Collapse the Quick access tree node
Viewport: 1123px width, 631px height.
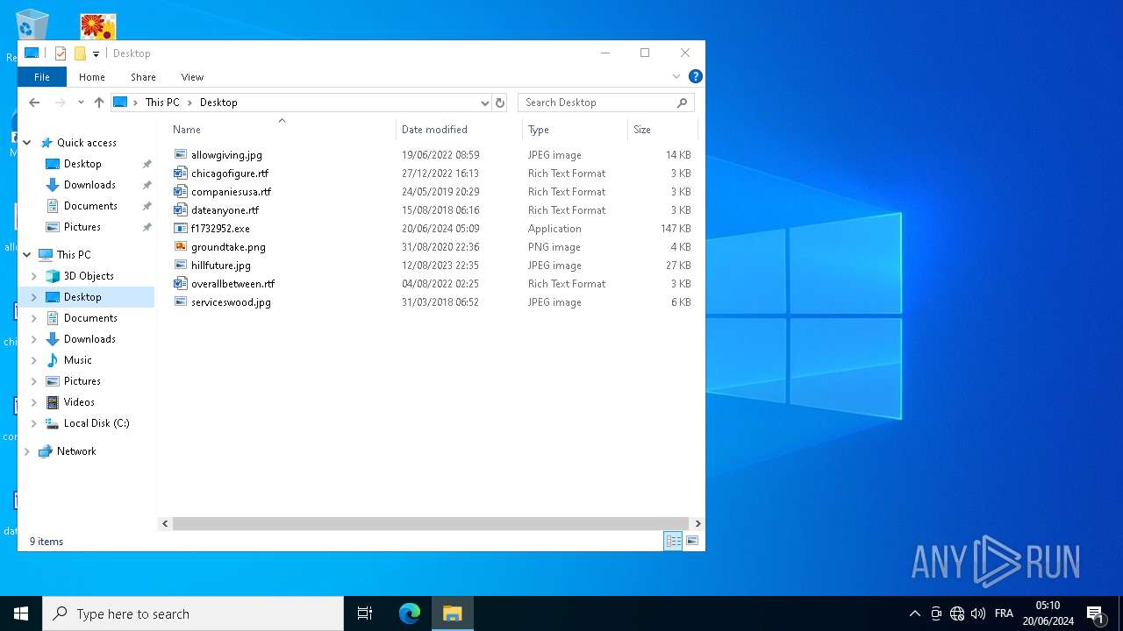(x=27, y=143)
